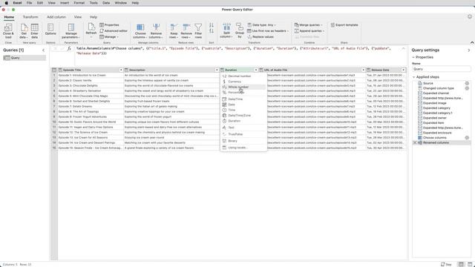
Task: Click the sort descending icon
Action: (x=212, y=31)
